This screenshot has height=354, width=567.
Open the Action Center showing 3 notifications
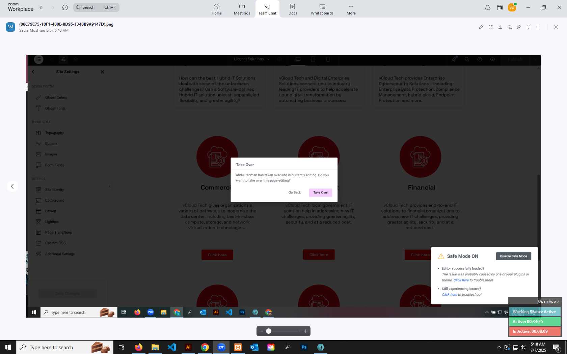(x=557, y=347)
